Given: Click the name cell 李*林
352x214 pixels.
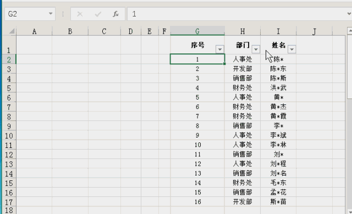Looking at the screenshot, I should [278, 145].
